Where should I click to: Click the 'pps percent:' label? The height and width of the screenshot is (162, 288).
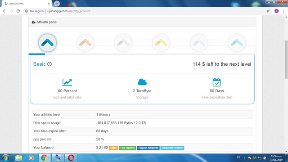(x=43, y=139)
